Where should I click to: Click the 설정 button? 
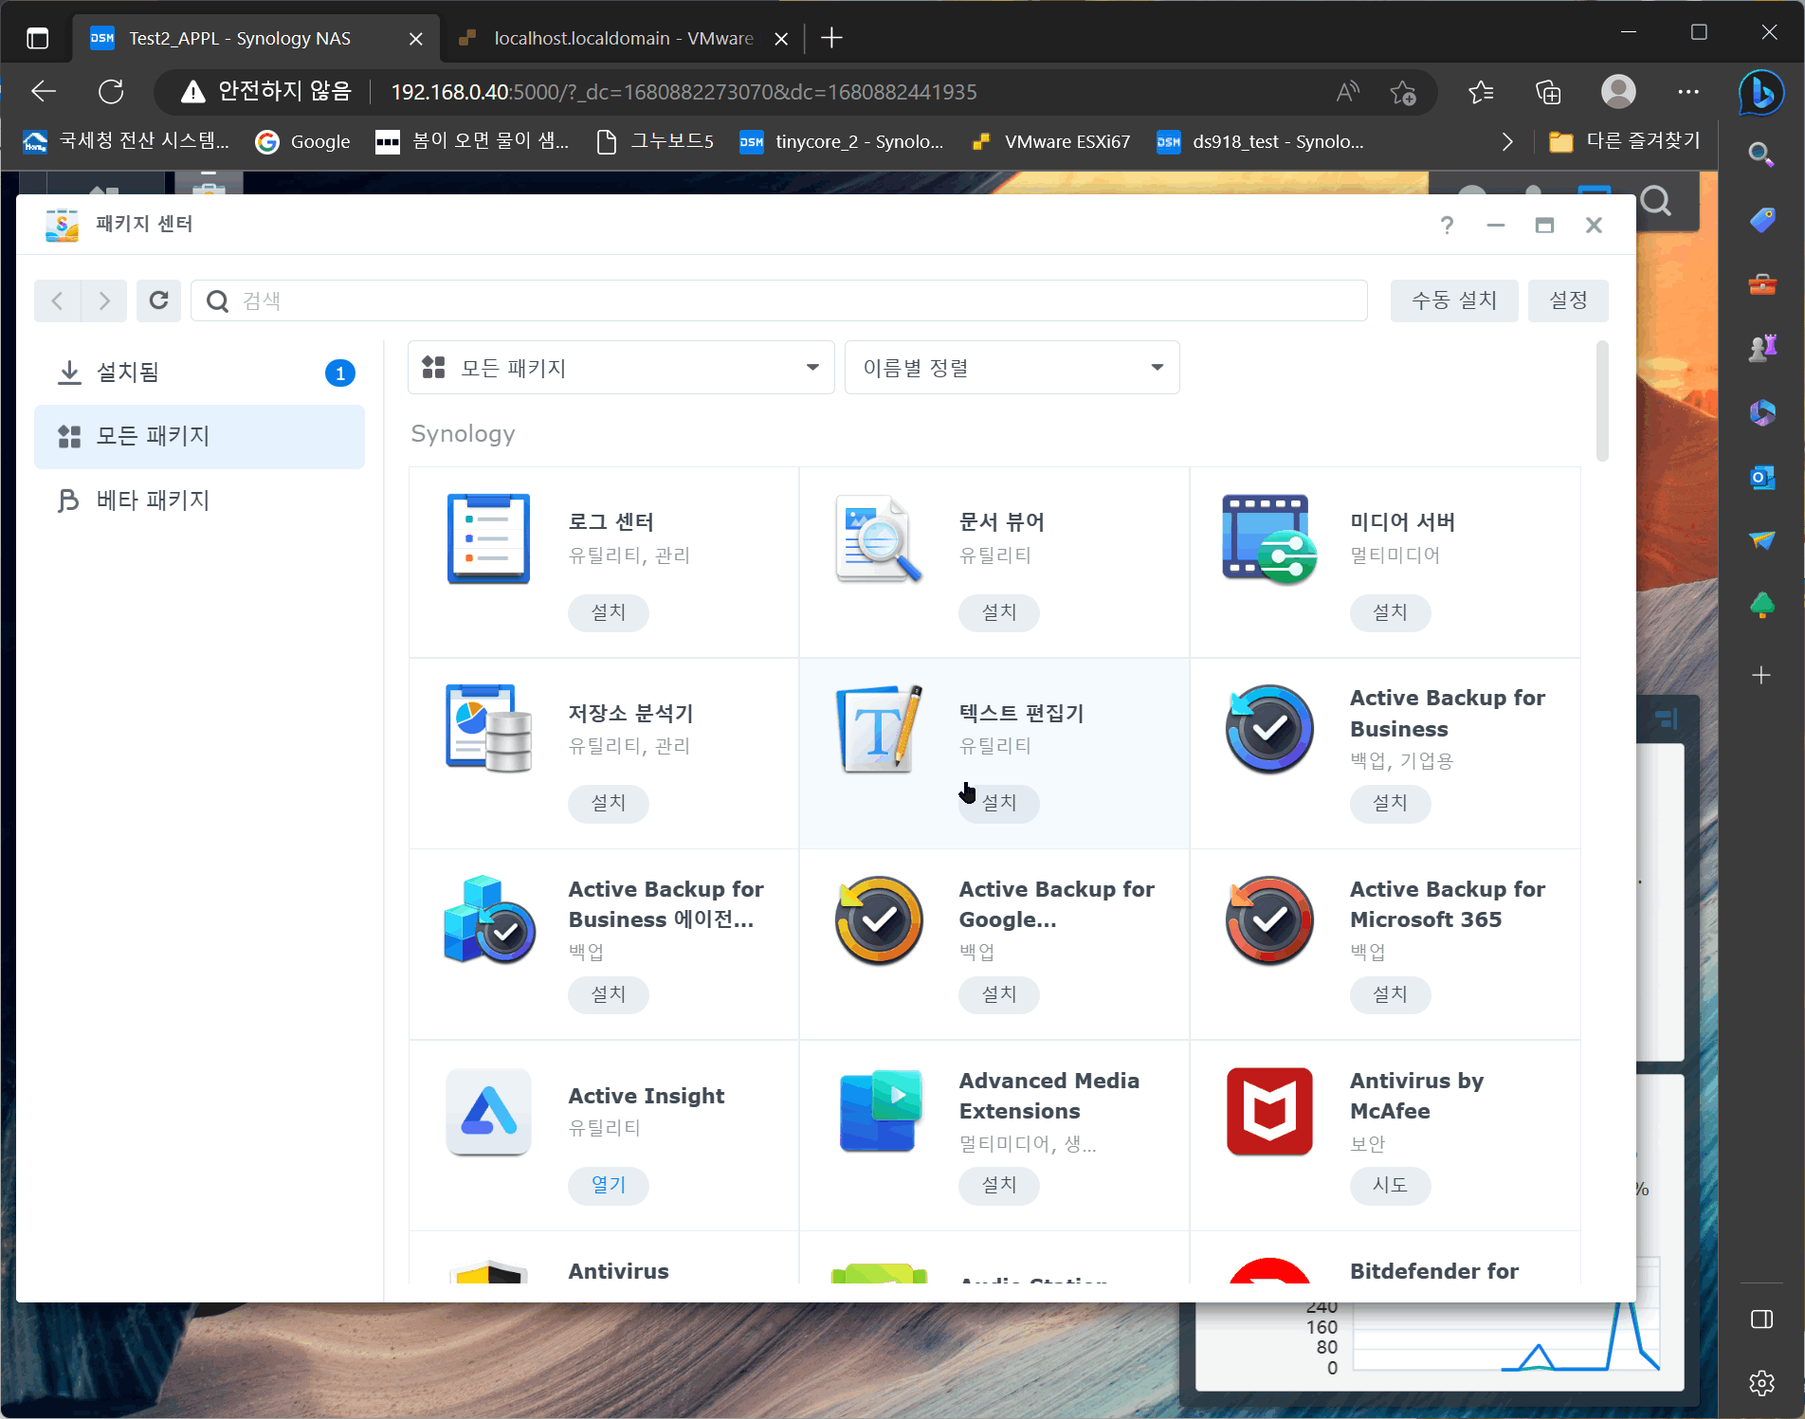coord(1568,300)
